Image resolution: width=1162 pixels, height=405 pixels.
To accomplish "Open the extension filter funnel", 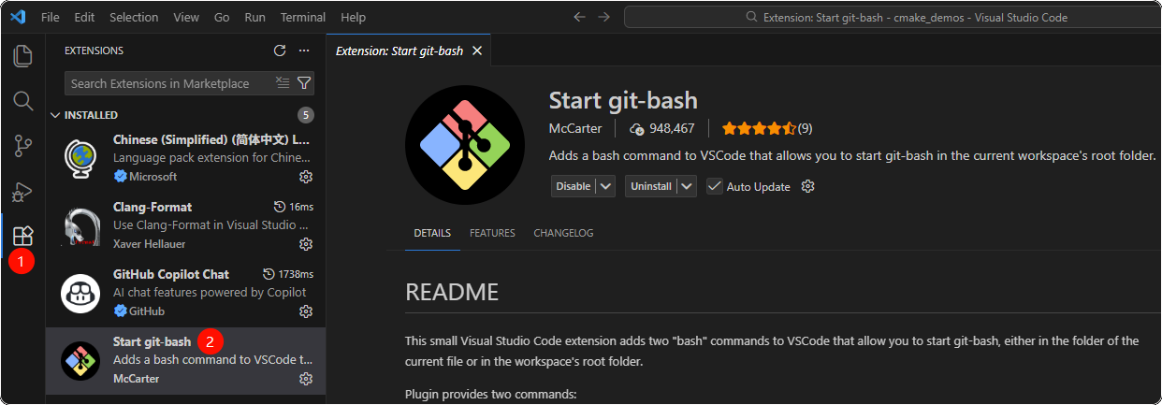I will click(x=304, y=83).
